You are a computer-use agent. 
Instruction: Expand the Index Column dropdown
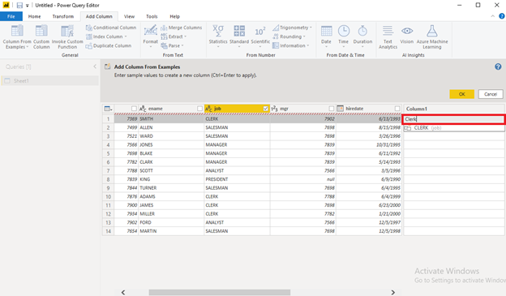126,36
